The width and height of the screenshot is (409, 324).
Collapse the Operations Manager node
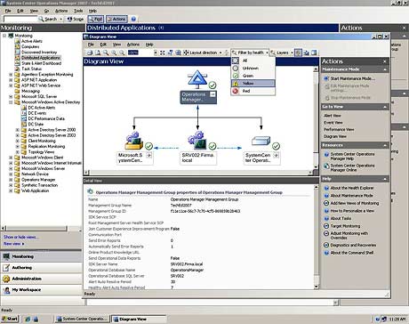coord(213,94)
